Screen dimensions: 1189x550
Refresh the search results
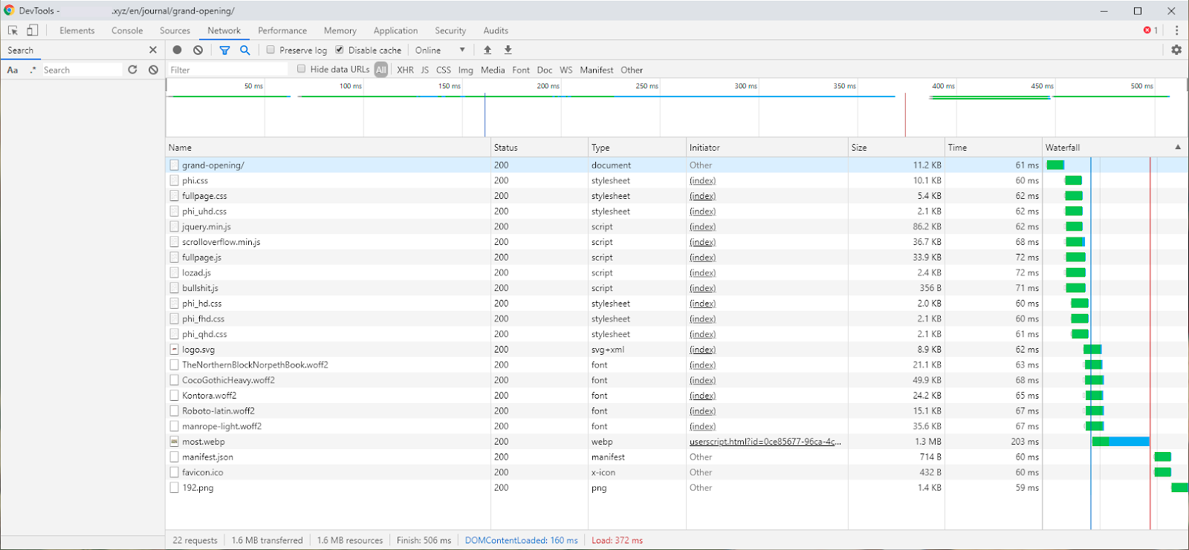132,70
